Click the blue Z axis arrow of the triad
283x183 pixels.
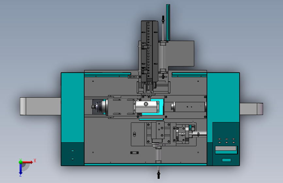pos(21,170)
